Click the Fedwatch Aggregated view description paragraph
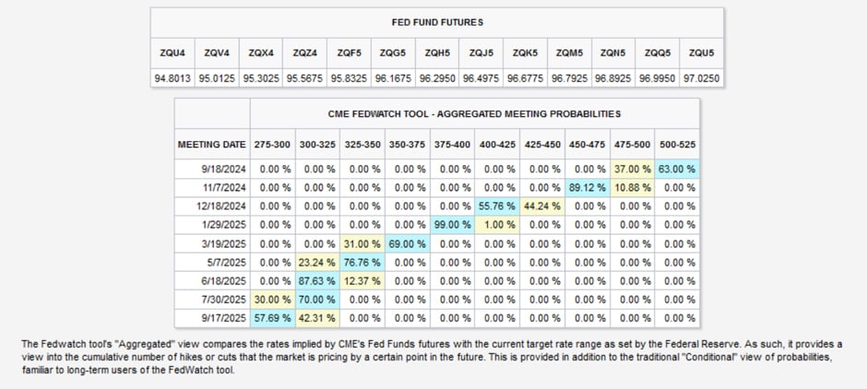 tap(433, 357)
